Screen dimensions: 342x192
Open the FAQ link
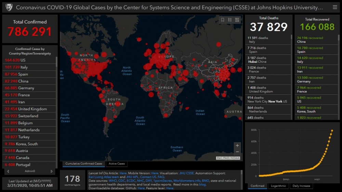coord(161,177)
